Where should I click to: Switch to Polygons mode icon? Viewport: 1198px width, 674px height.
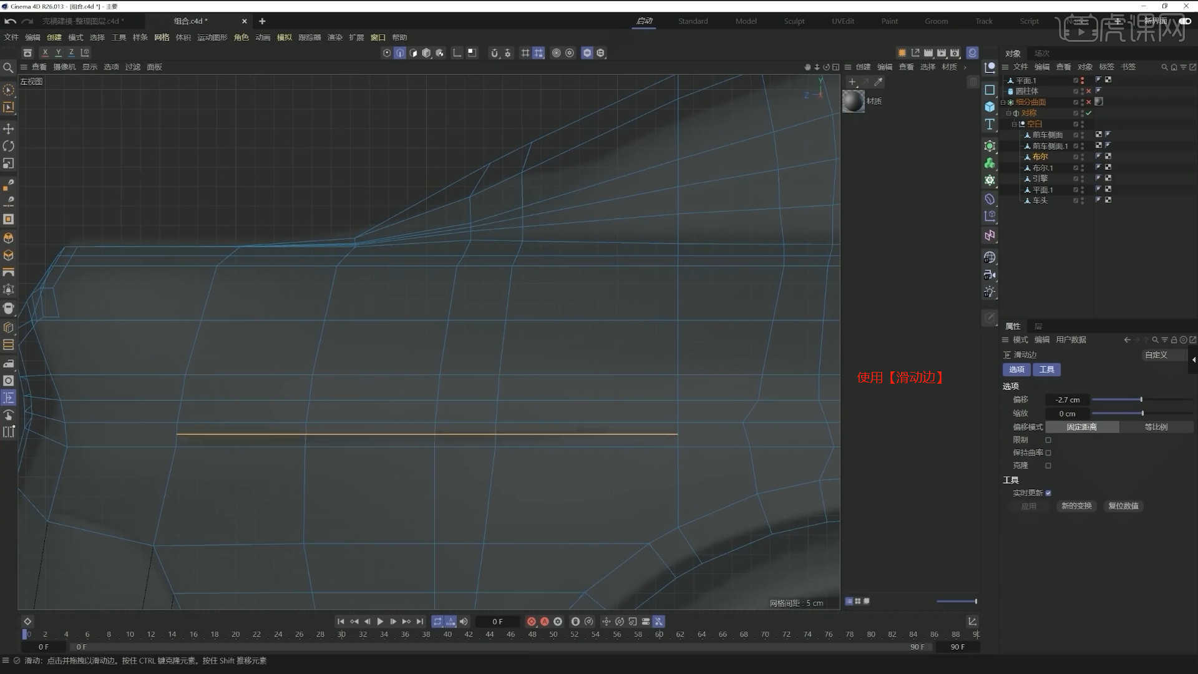click(413, 53)
